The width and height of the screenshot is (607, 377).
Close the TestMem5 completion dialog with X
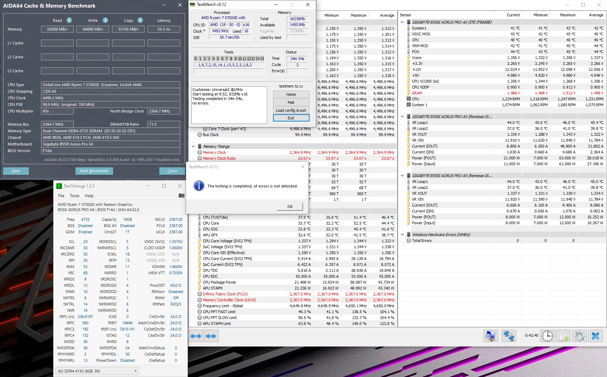303,167
